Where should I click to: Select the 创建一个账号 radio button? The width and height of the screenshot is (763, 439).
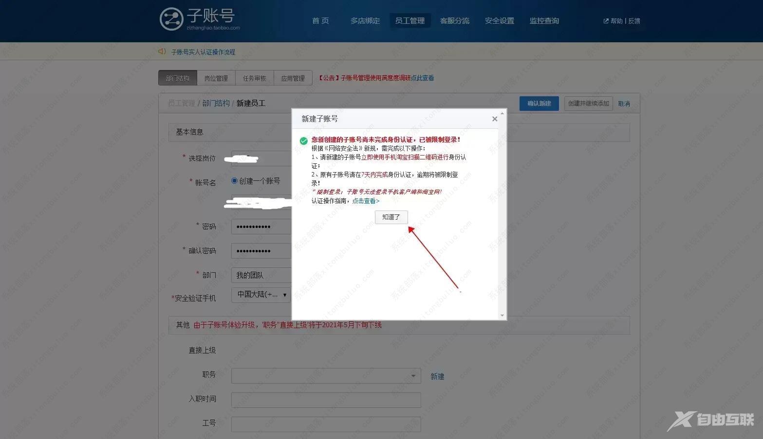(234, 181)
